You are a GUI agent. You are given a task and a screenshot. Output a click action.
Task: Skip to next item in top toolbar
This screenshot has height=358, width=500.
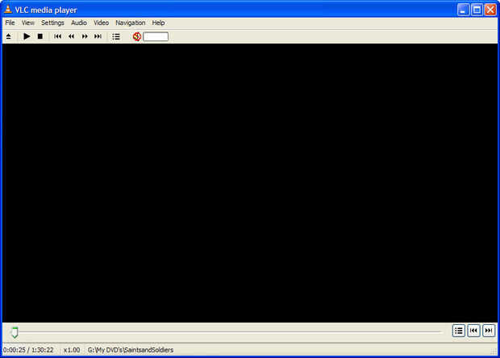98,36
